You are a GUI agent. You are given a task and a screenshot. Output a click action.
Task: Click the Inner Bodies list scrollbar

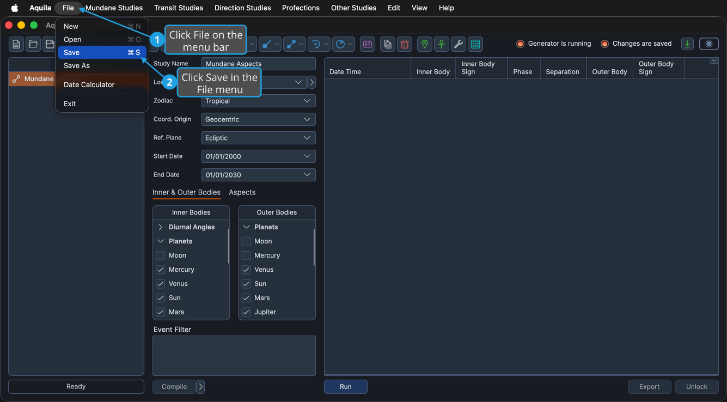coord(228,246)
